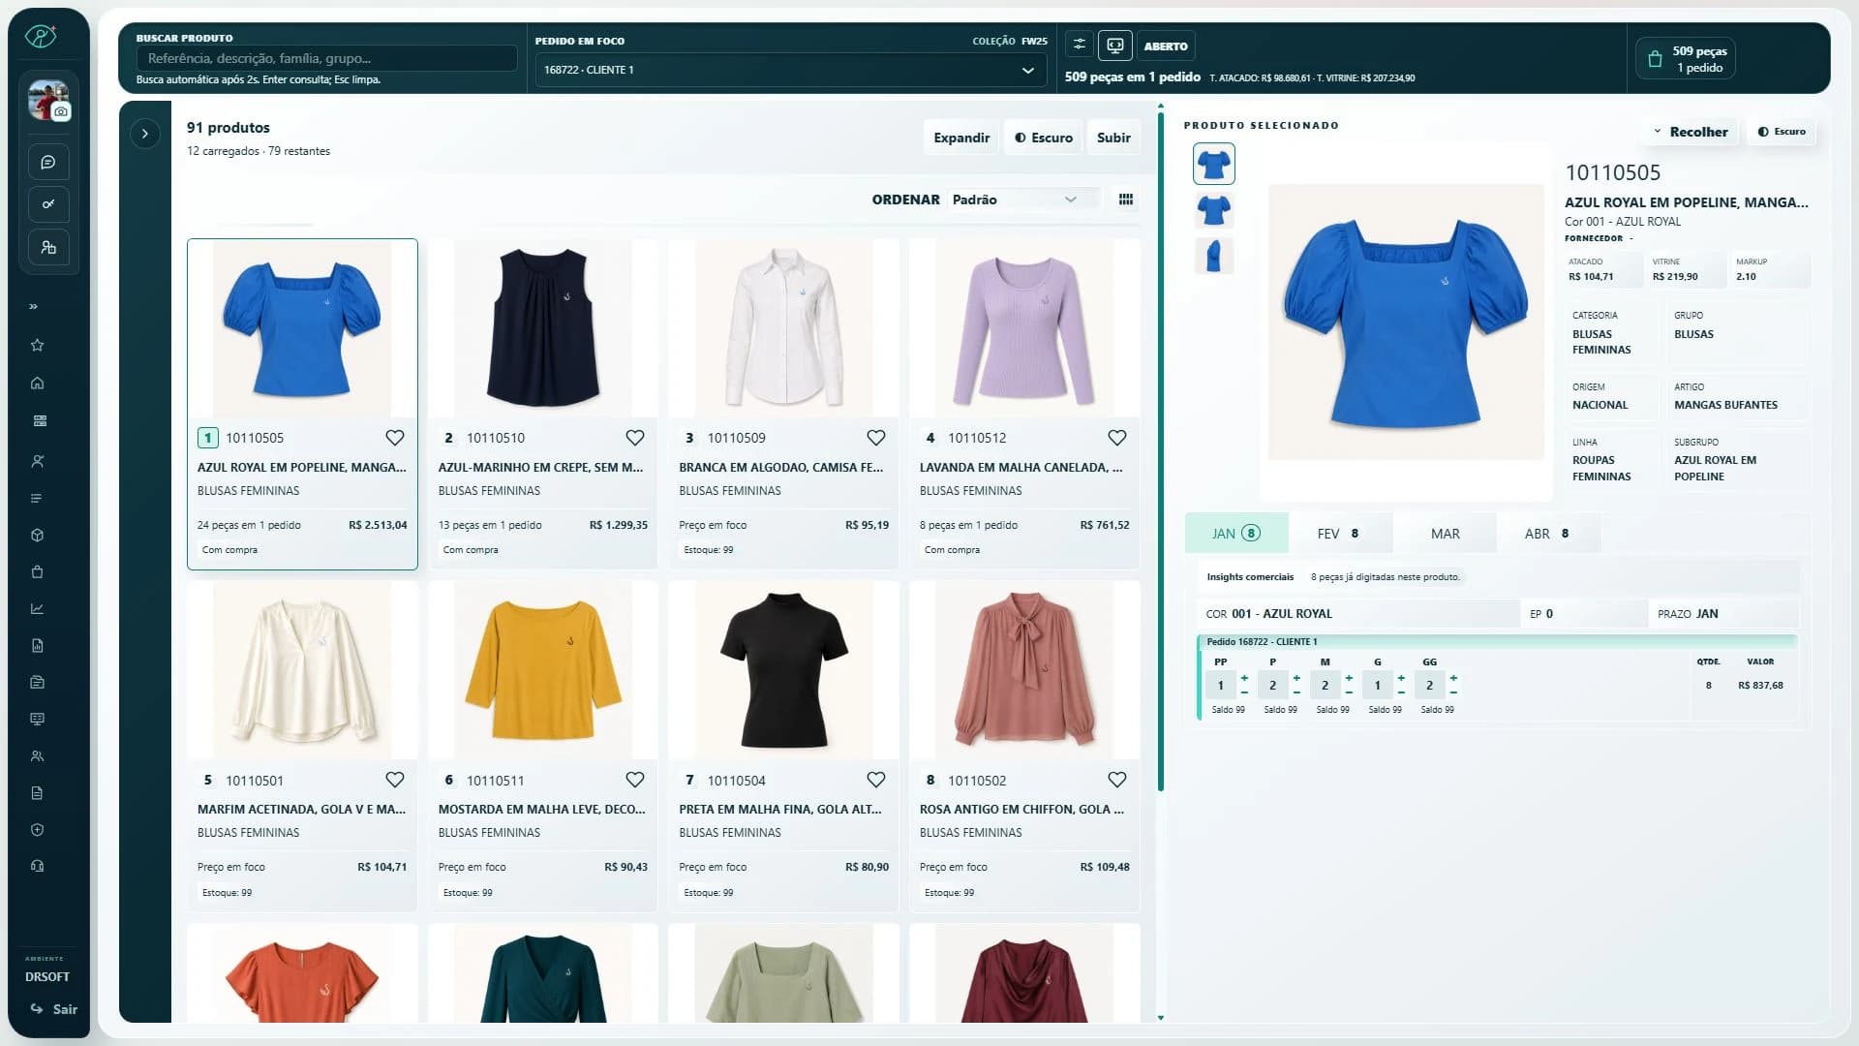This screenshot has height=1046, width=1859.
Task: Open the line chart icon in the sidebar
Action: (38, 609)
